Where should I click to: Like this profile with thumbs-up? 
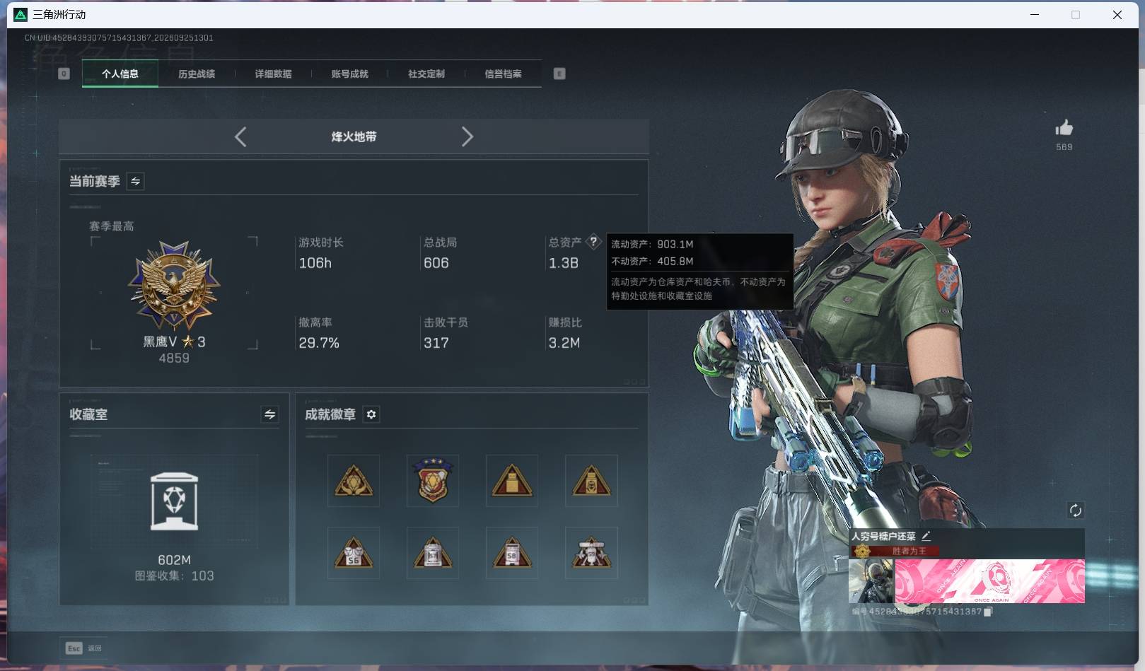1064,127
